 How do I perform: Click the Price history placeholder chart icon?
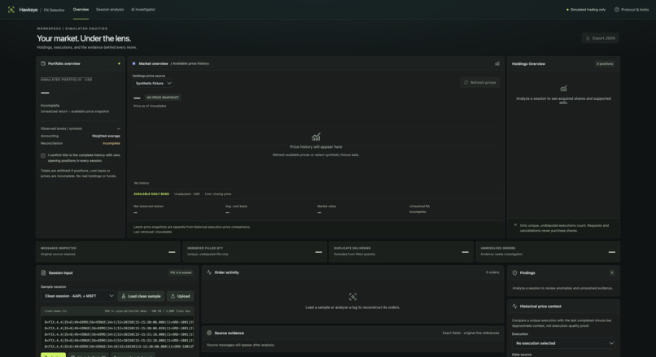(316, 137)
